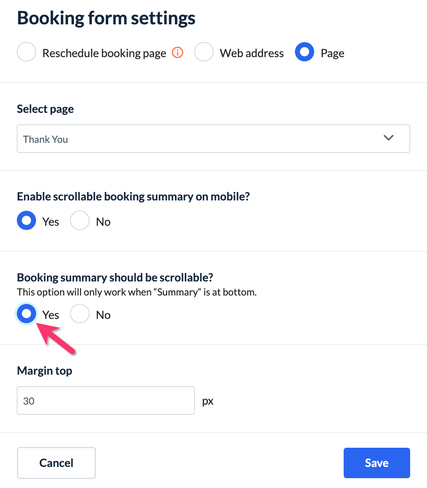
Task: Choose No for Booking summary should be scrollable
Action: pos(80,314)
